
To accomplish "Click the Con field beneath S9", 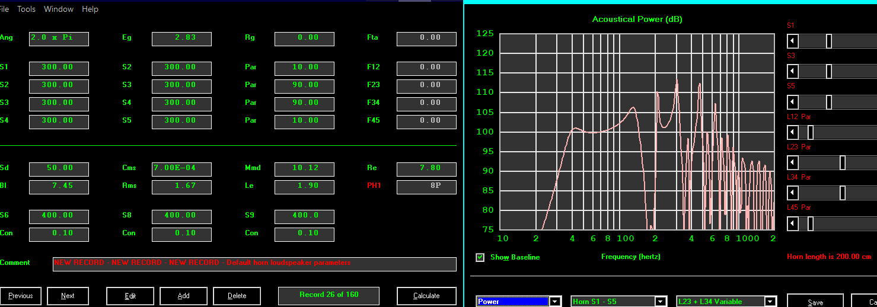I will 304,235.
